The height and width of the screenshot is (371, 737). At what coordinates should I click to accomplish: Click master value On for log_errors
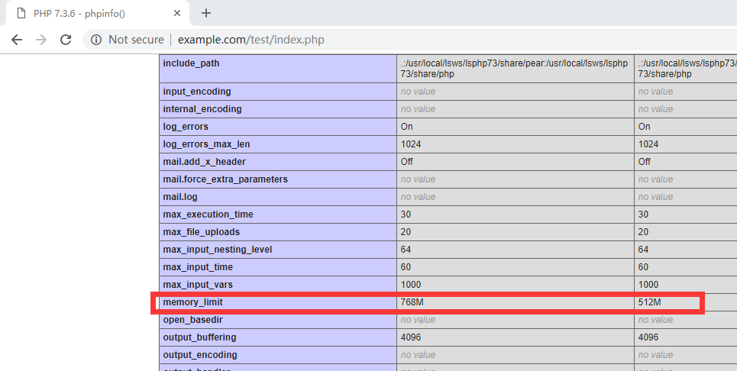644,127
